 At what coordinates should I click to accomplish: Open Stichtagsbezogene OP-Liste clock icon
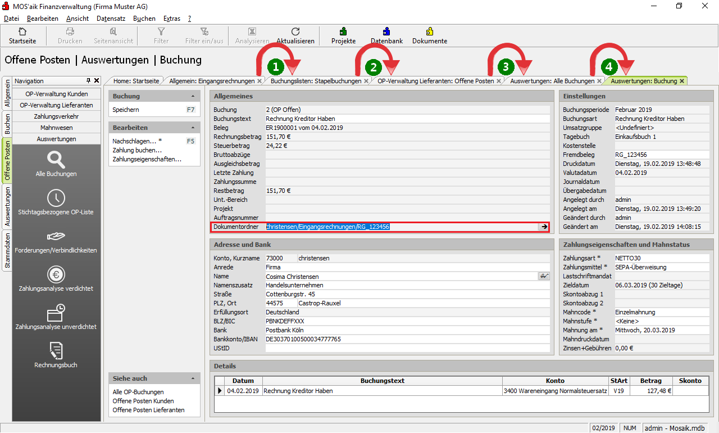point(56,198)
